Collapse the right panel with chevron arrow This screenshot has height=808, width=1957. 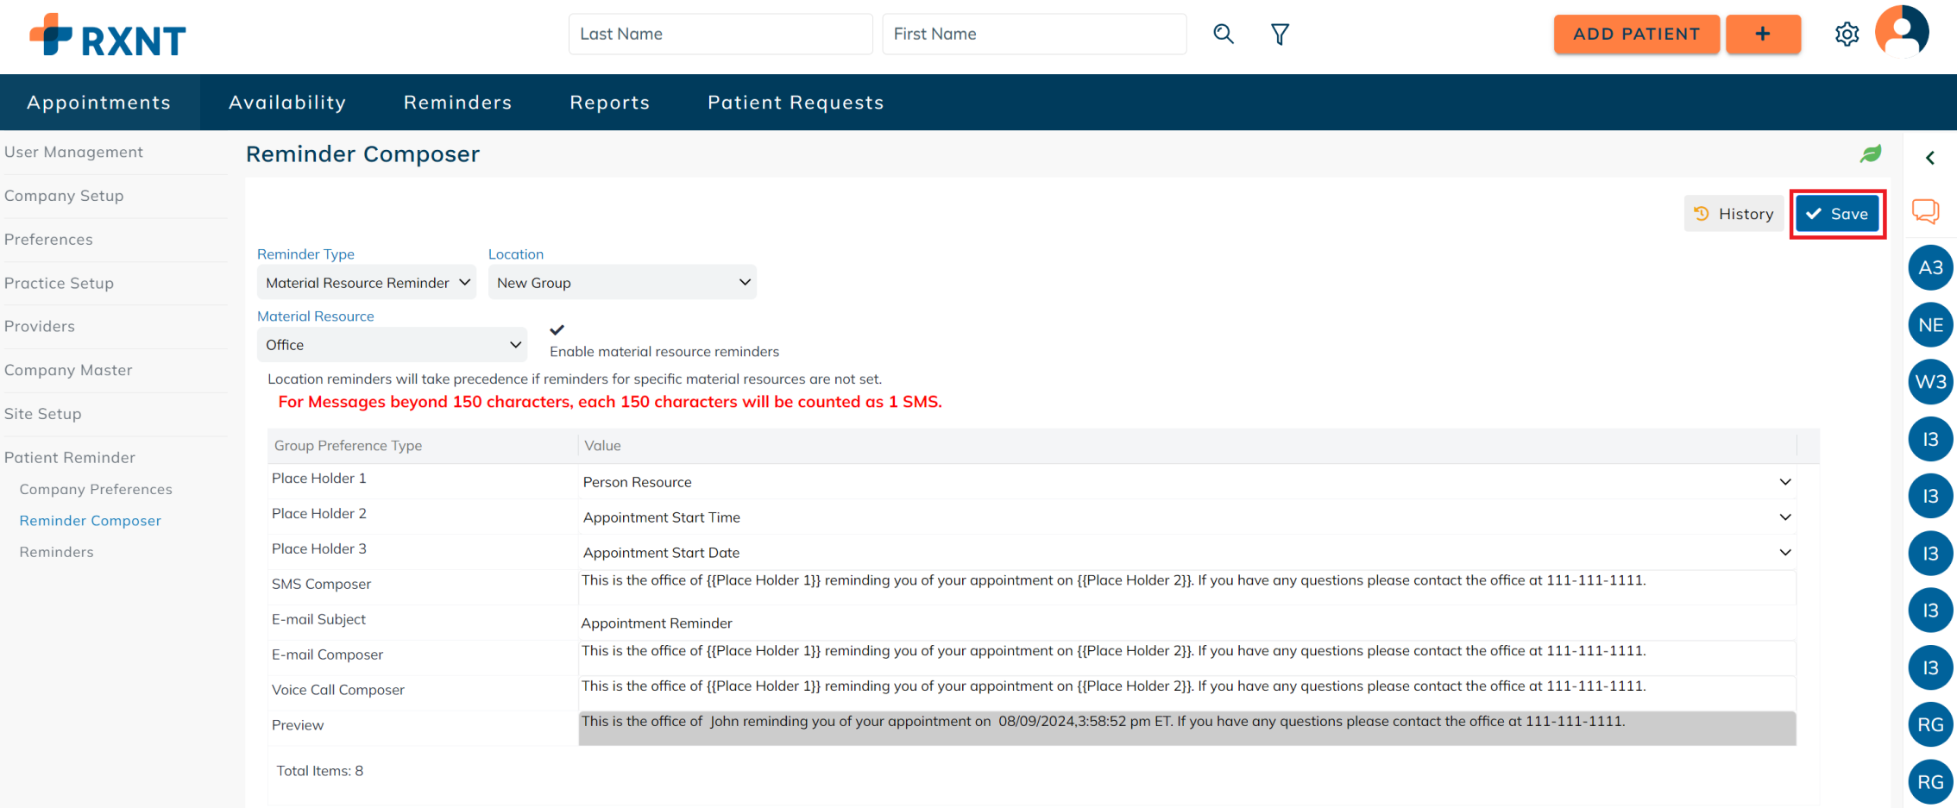(1930, 158)
